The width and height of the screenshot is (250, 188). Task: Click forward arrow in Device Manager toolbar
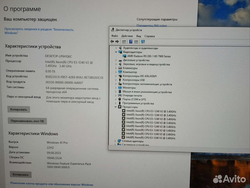click(x=117, y=41)
